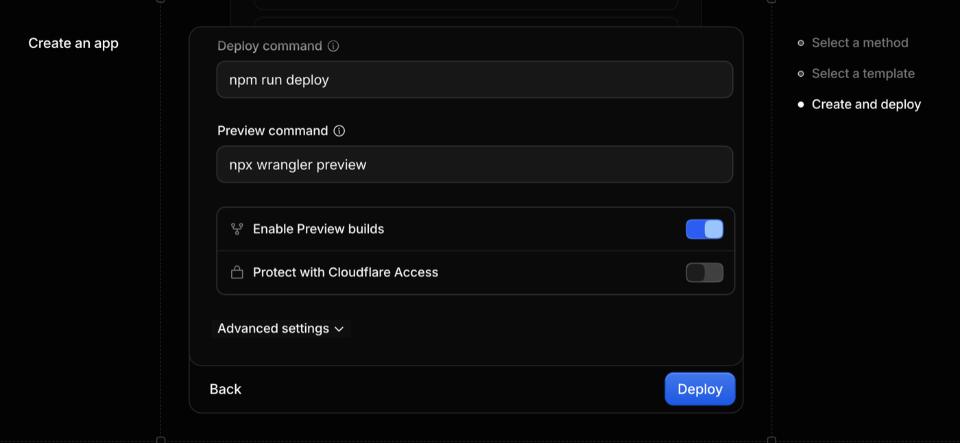Disable the Enable Preview builds toggle
The width and height of the screenshot is (960, 443).
coord(704,229)
